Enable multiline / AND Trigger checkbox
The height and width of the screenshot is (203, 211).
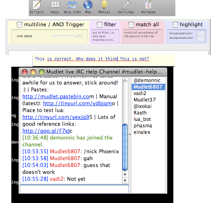(19, 25)
